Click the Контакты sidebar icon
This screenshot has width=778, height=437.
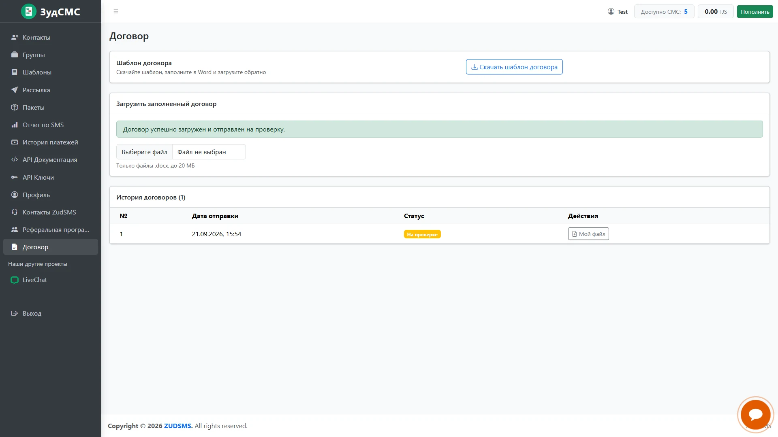point(15,37)
